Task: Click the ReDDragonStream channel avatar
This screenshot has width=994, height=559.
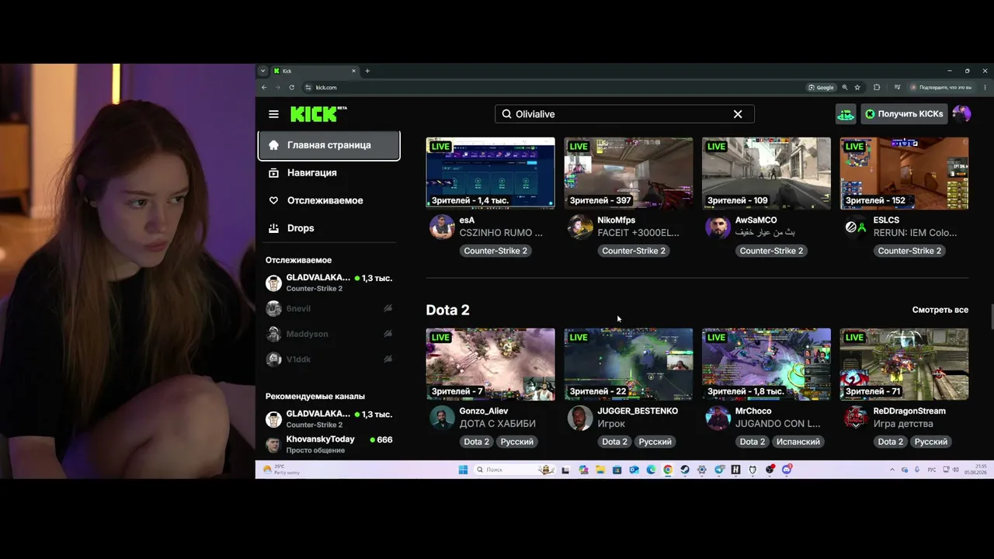Action: [x=856, y=418]
